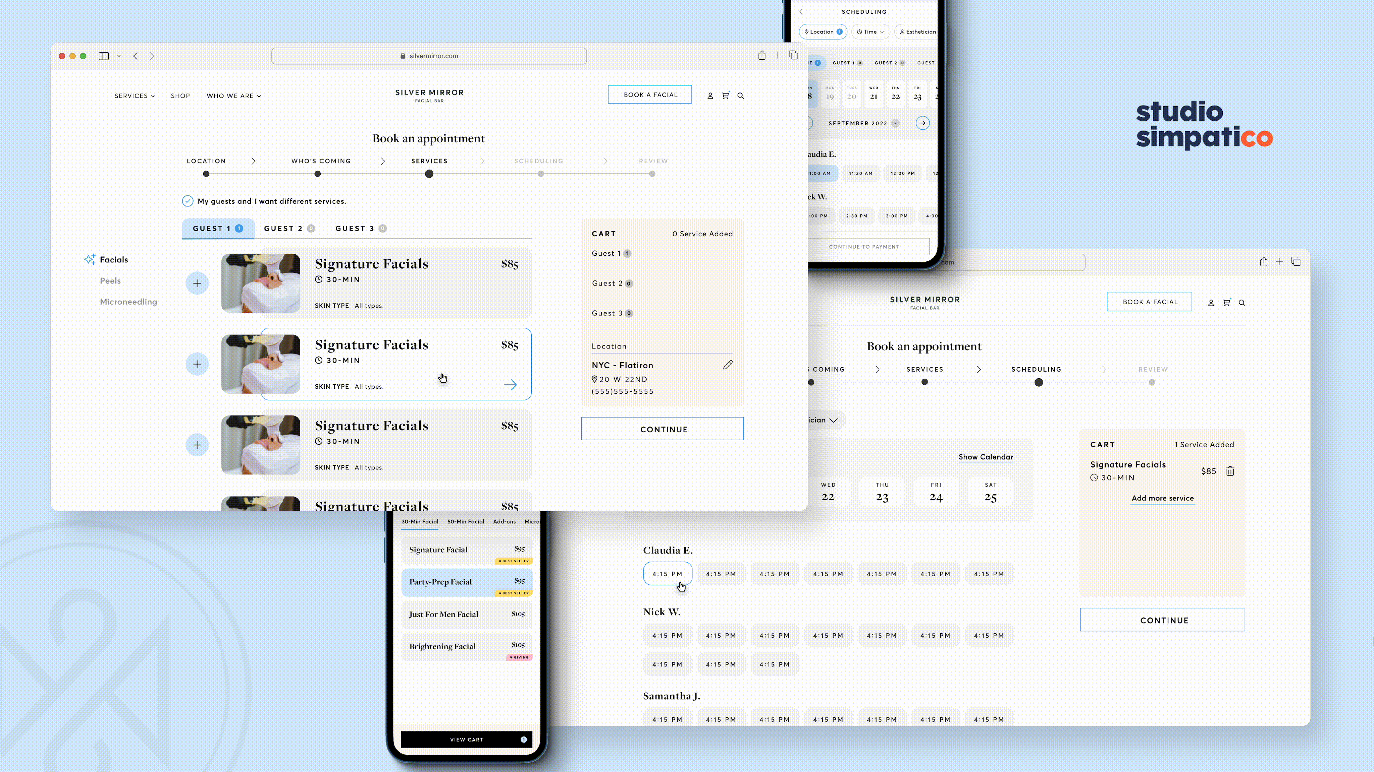
Task: Delete Signature Facials with trash icon in back window cart
Action: [x=1230, y=471]
